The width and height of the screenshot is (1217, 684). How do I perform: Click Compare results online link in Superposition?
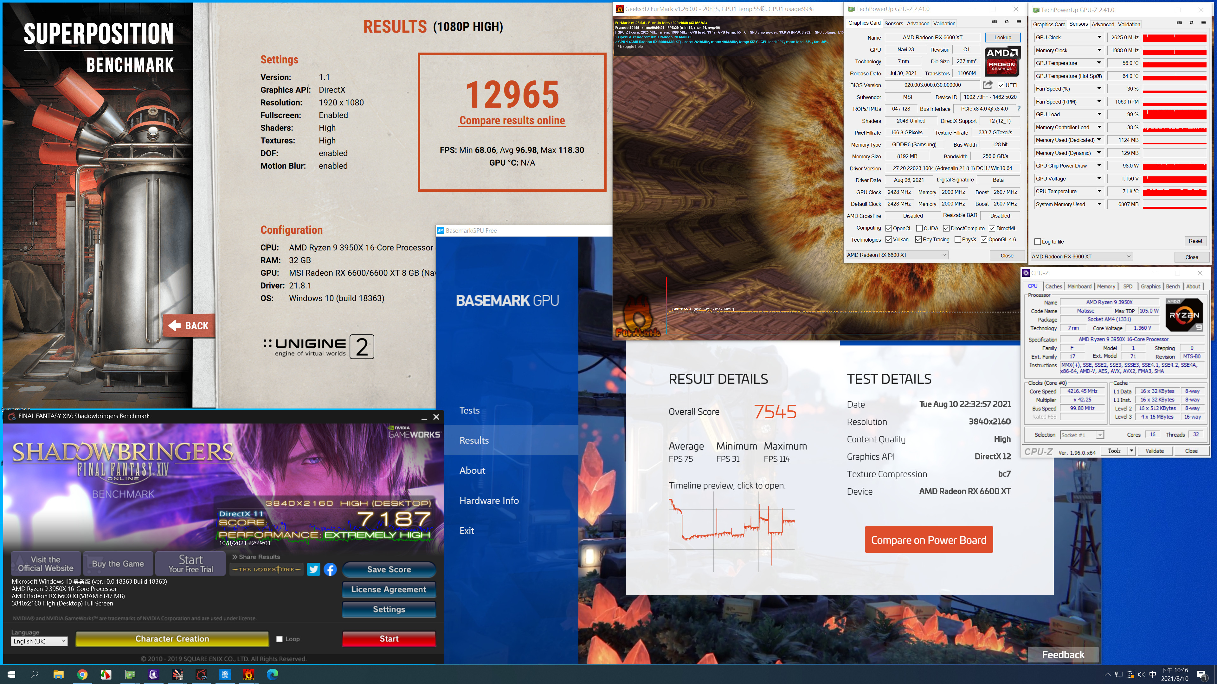(x=512, y=120)
